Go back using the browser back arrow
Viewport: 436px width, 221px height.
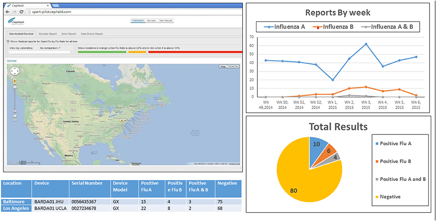[x=8, y=12]
